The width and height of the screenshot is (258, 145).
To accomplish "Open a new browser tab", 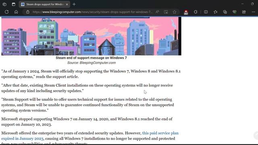I will (74, 4).
